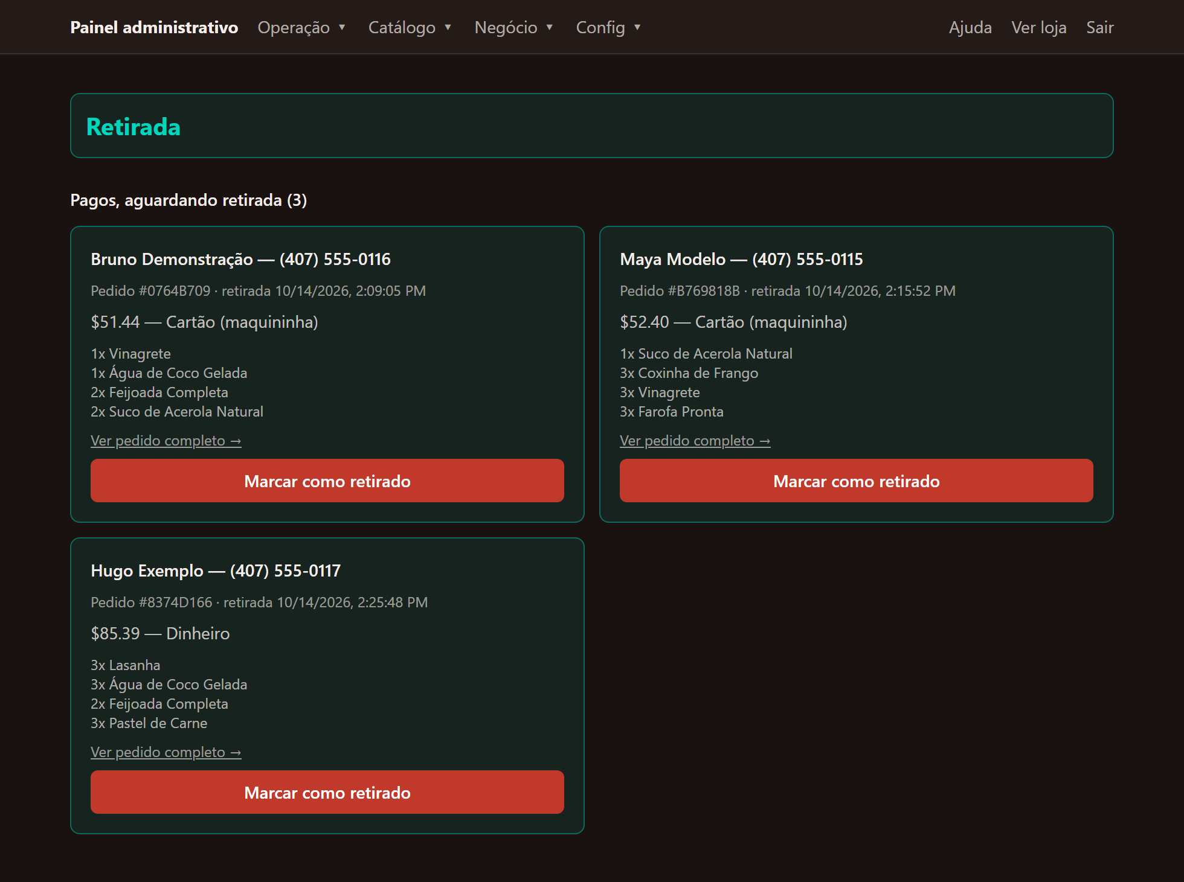1184x882 pixels.
Task: Click '3x Água de Coco Gelada' item
Action: (x=169, y=685)
